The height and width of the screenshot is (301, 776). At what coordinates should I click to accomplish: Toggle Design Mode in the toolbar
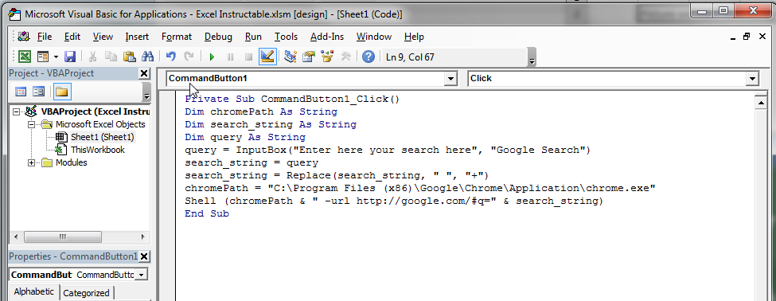[267, 57]
